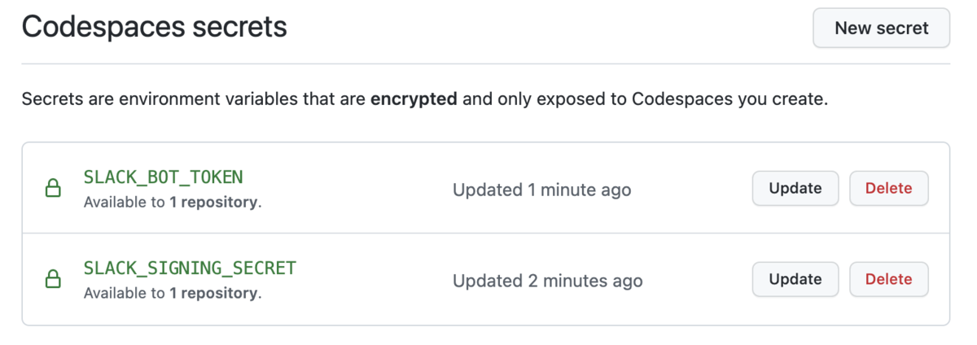Viewport: 977px width, 345px height.
Task: Click the lock icon beside SLACK_BOT_TOKEN
Action: click(53, 190)
